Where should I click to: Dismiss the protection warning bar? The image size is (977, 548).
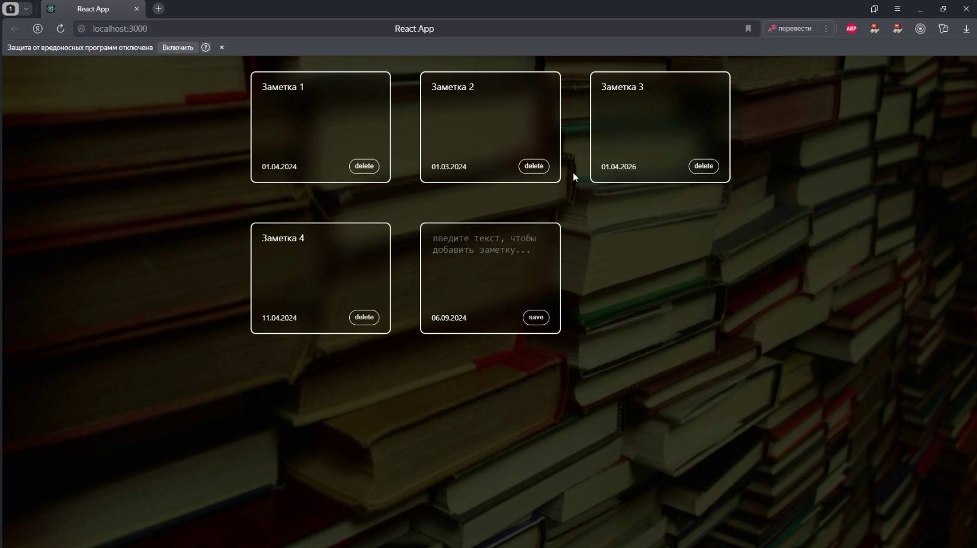[x=222, y=47]
